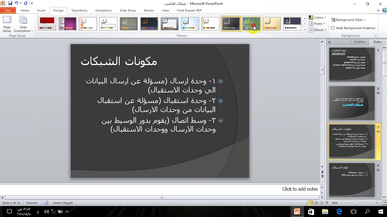Viewport: 387px width, 217px height.
Task: Open the Page Setup dialog
Action: 7,24
